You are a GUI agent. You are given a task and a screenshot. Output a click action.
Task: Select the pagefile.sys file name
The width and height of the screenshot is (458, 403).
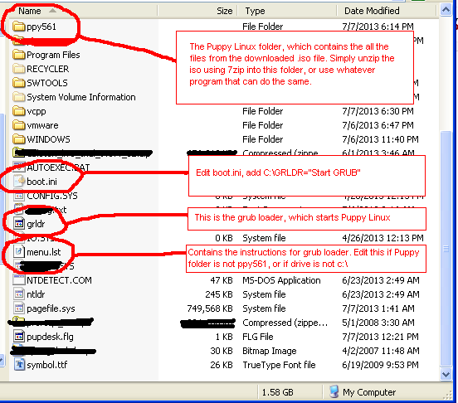pyautogui.click(x=51, y=308)
